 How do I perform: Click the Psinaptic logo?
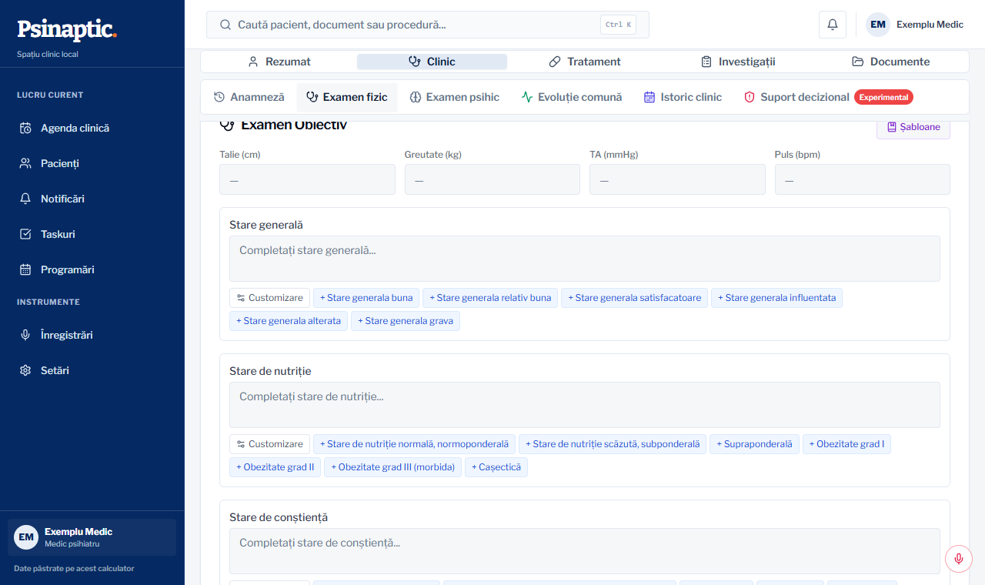(67, 29)
